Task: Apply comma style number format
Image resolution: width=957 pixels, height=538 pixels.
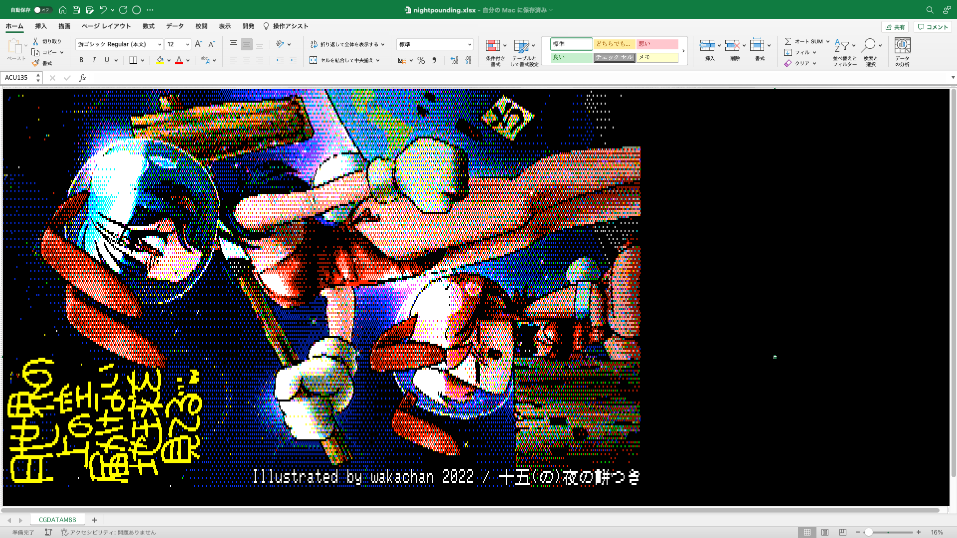Action: click(434, 60)
